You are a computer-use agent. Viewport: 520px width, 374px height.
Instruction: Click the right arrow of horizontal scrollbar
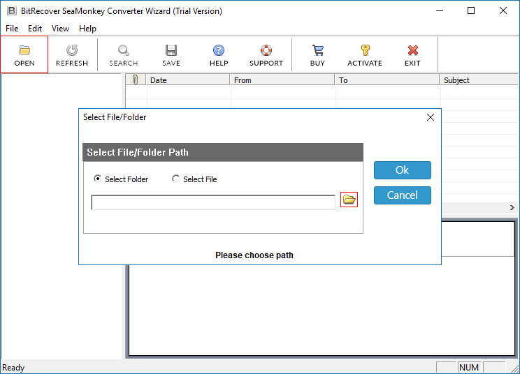[x=512, y=207]
